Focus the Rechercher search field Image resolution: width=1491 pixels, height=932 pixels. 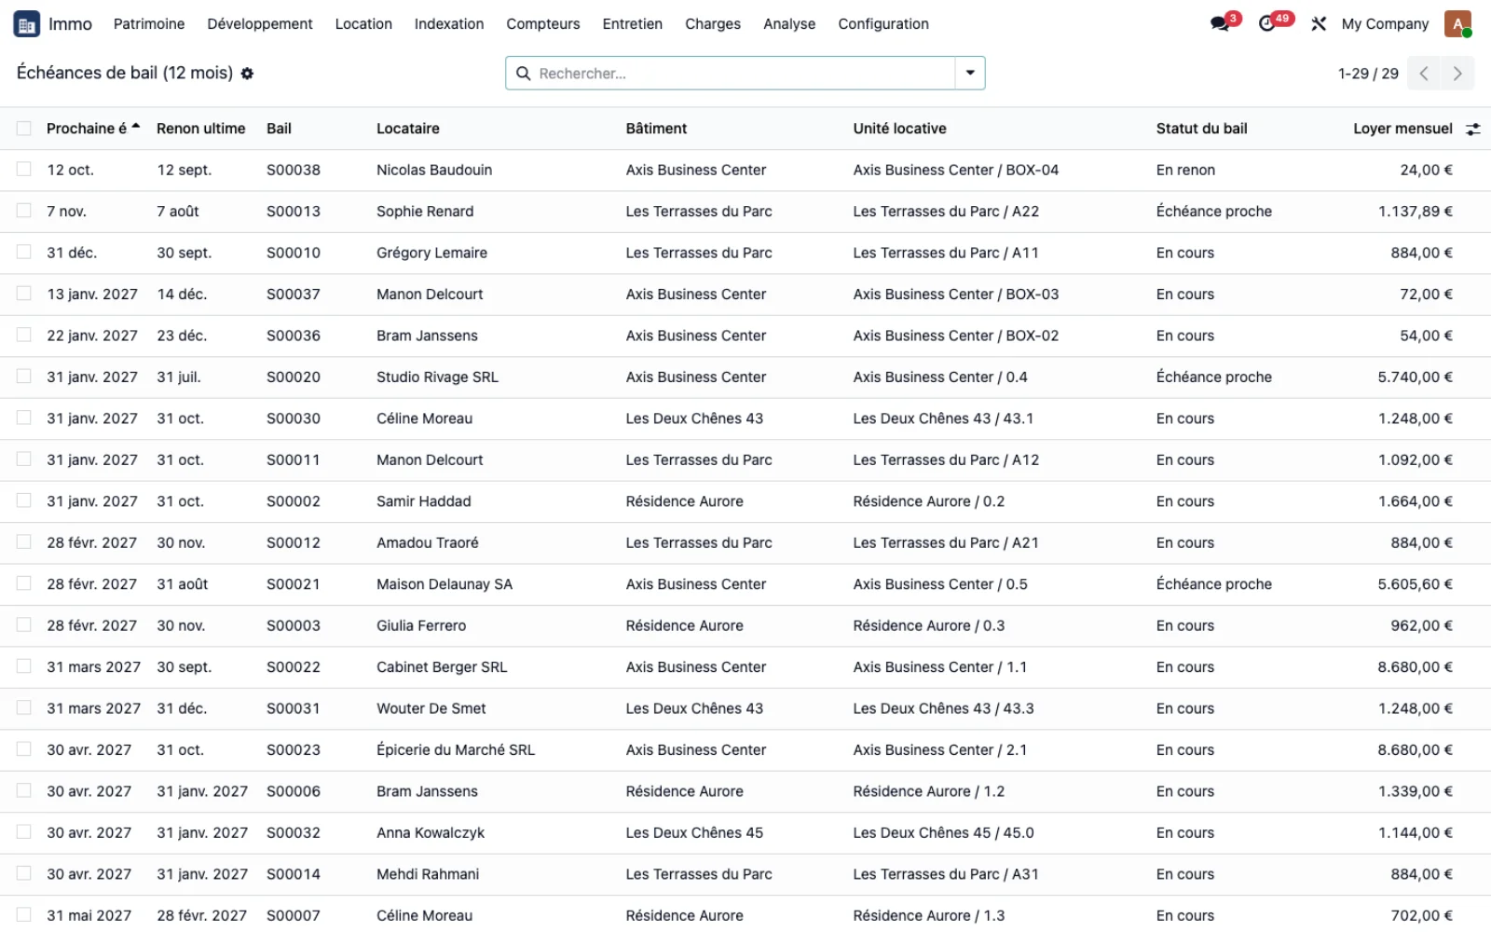tap(744, 74)
